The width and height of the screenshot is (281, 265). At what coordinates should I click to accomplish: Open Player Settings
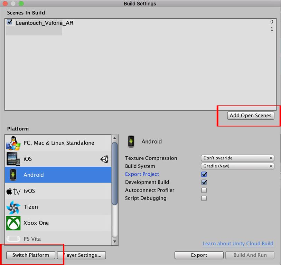point(82,255)
